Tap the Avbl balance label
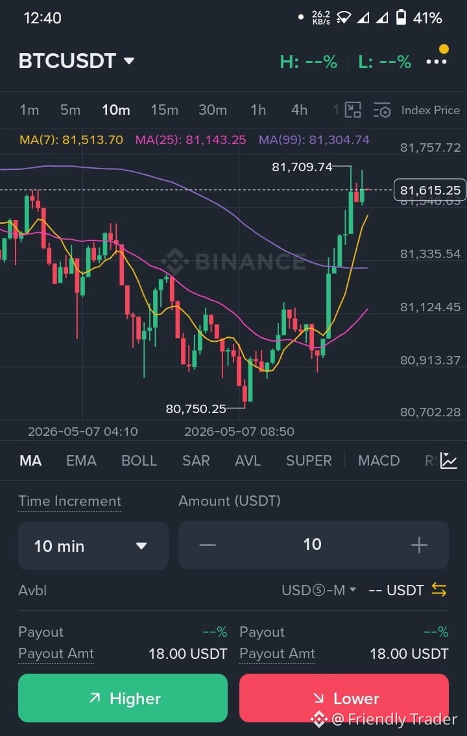 (x=32, y=590)
